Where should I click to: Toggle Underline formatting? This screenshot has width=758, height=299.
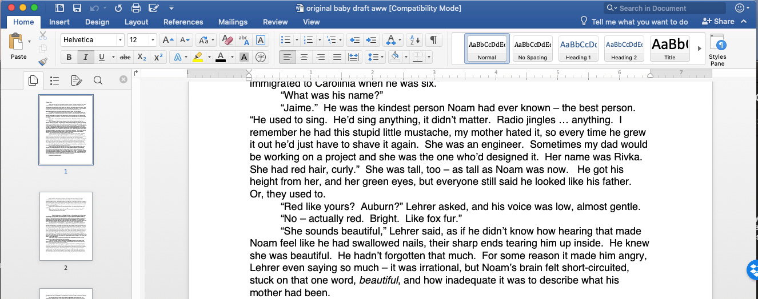[x=101, y=57]
